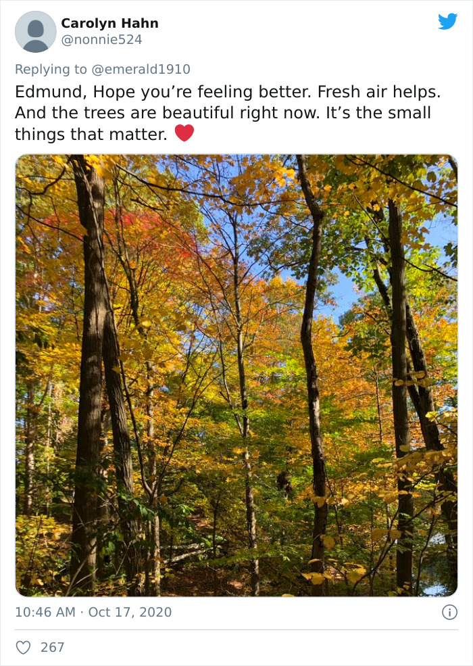Click the 'Replying to' label
The height and width of the screenshot is (666, 473).
[x=51, y=69]
